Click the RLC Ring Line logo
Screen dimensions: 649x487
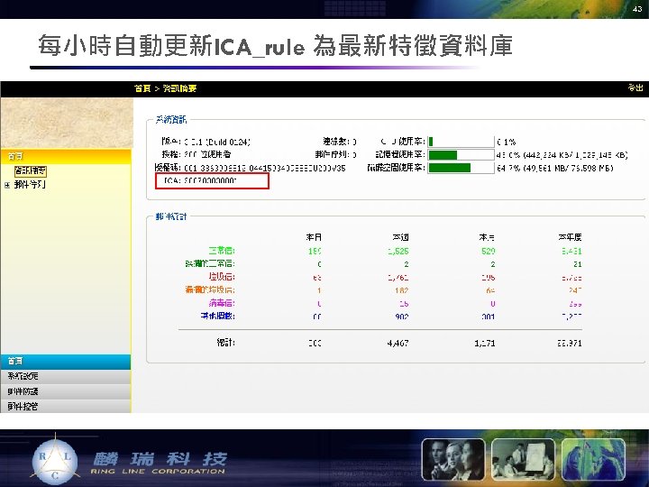click(56, 460)
